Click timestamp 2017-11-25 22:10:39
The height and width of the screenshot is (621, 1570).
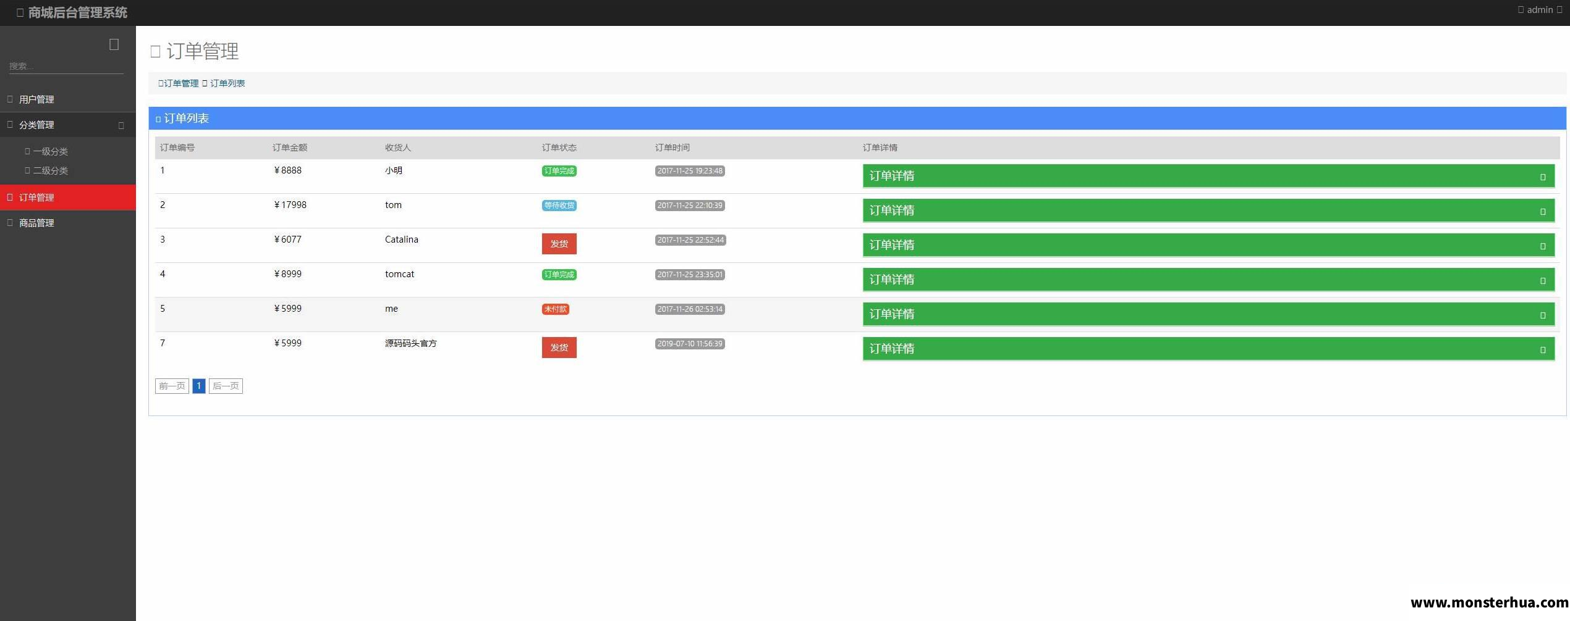tap(690, 206)
